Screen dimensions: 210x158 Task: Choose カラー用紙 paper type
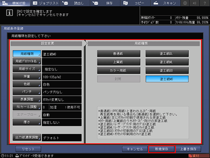coord(119,70)
